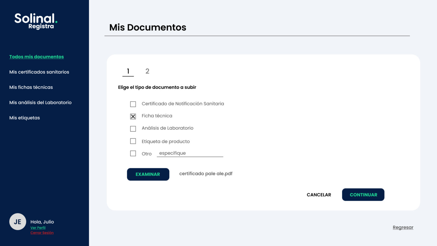This screenshot has width=437, height=246.
Task: Click Cerrar Sesión to log out
Action: pos(42,233)
